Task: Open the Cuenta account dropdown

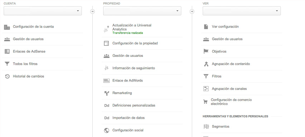Action: pos(43,11)
